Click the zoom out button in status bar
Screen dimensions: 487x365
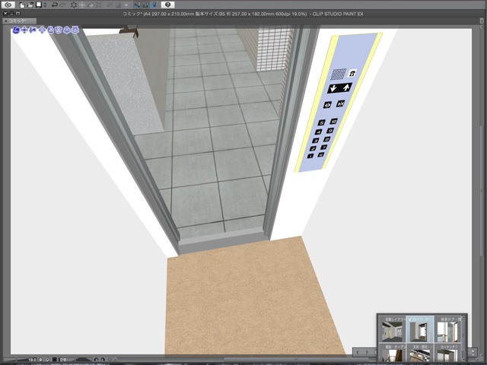point(40,360)
